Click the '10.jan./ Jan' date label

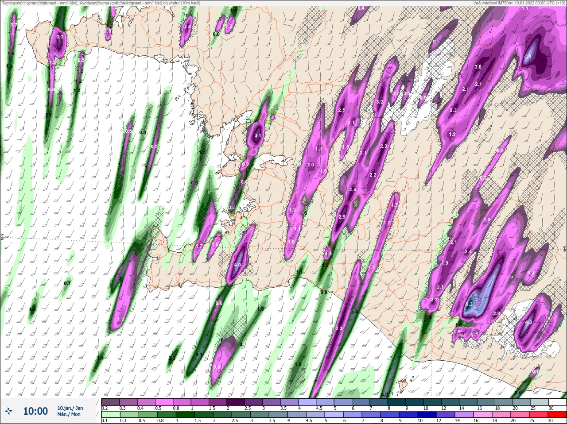pyautogui.click(x=70, y=408)
